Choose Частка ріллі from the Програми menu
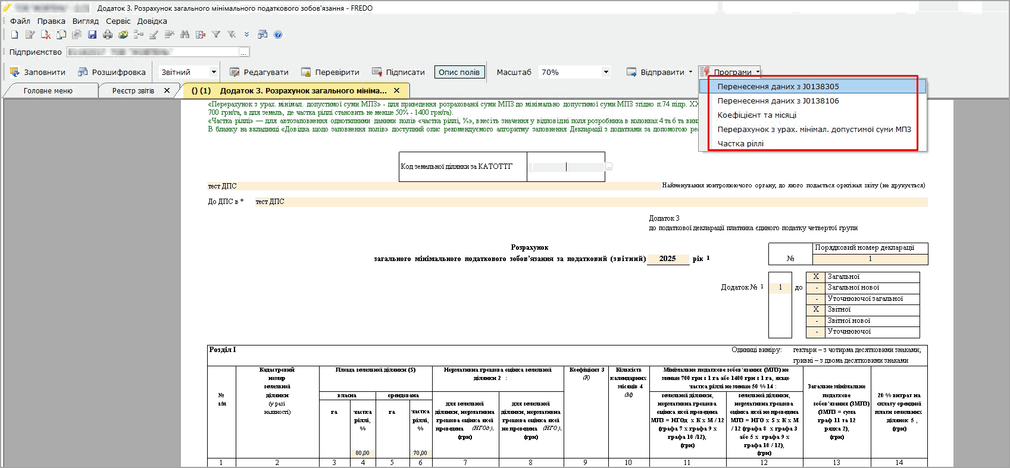The height and width of the screenshot is (468, 1010). (740, 144)
